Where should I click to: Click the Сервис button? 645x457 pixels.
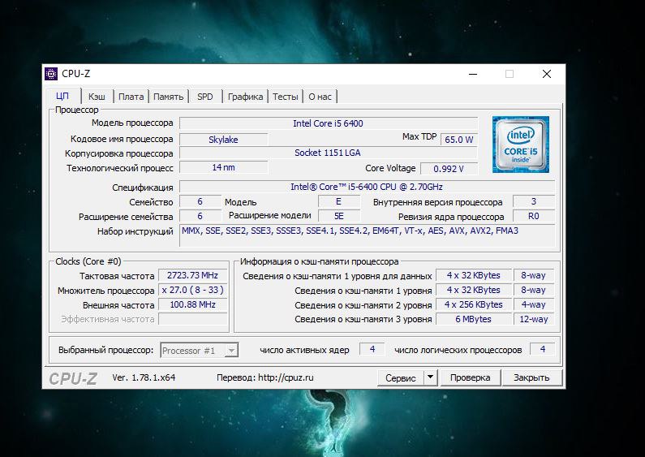pos(401,377)
